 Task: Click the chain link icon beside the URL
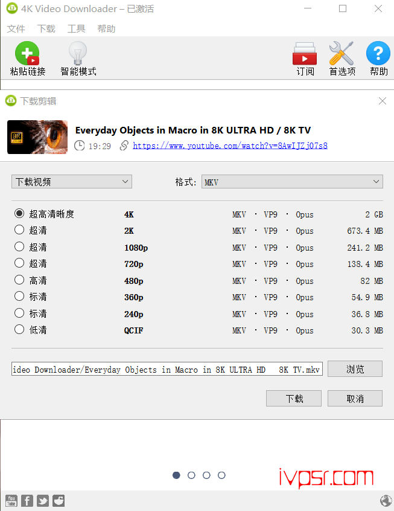pos(124,146)
